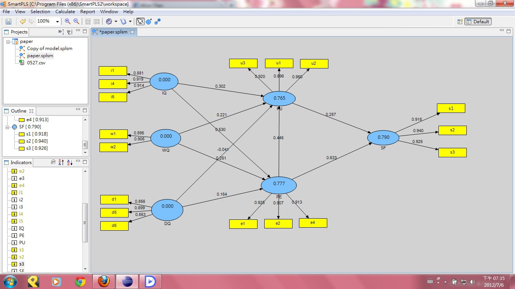
Task: Click the Undo arrow icon
Action: [x=23, y=21]
